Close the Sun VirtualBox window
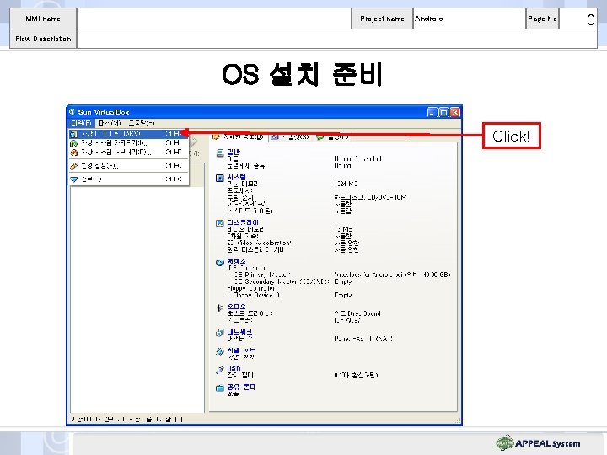This screenshot has width=607, height=455. (x=455, y=112)
